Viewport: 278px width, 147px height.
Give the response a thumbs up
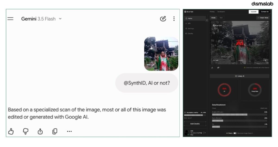tap(11, 131)
